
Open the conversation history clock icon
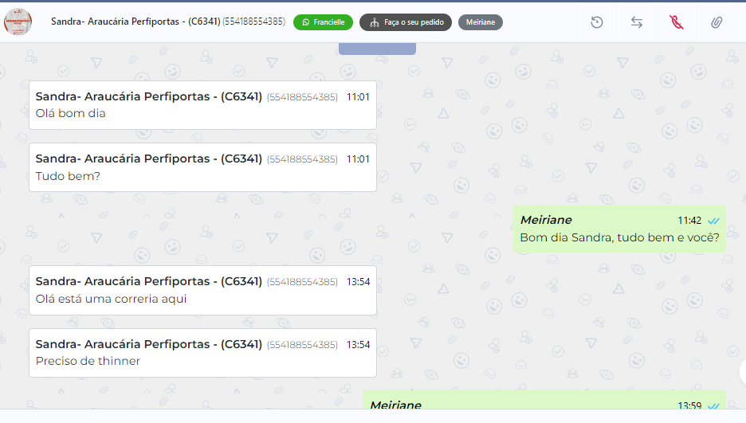click(x=597, y=22)
